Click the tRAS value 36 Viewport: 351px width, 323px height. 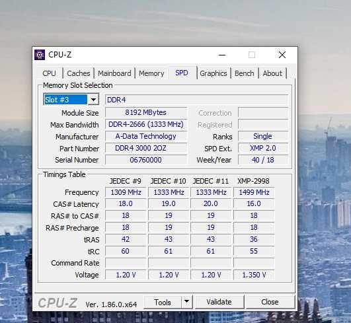click(x=254, y=239)
